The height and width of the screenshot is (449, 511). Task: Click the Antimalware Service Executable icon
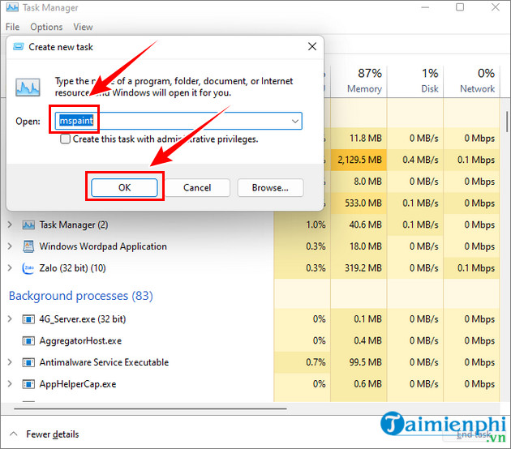pyautogui.click(x=29, y=362)
